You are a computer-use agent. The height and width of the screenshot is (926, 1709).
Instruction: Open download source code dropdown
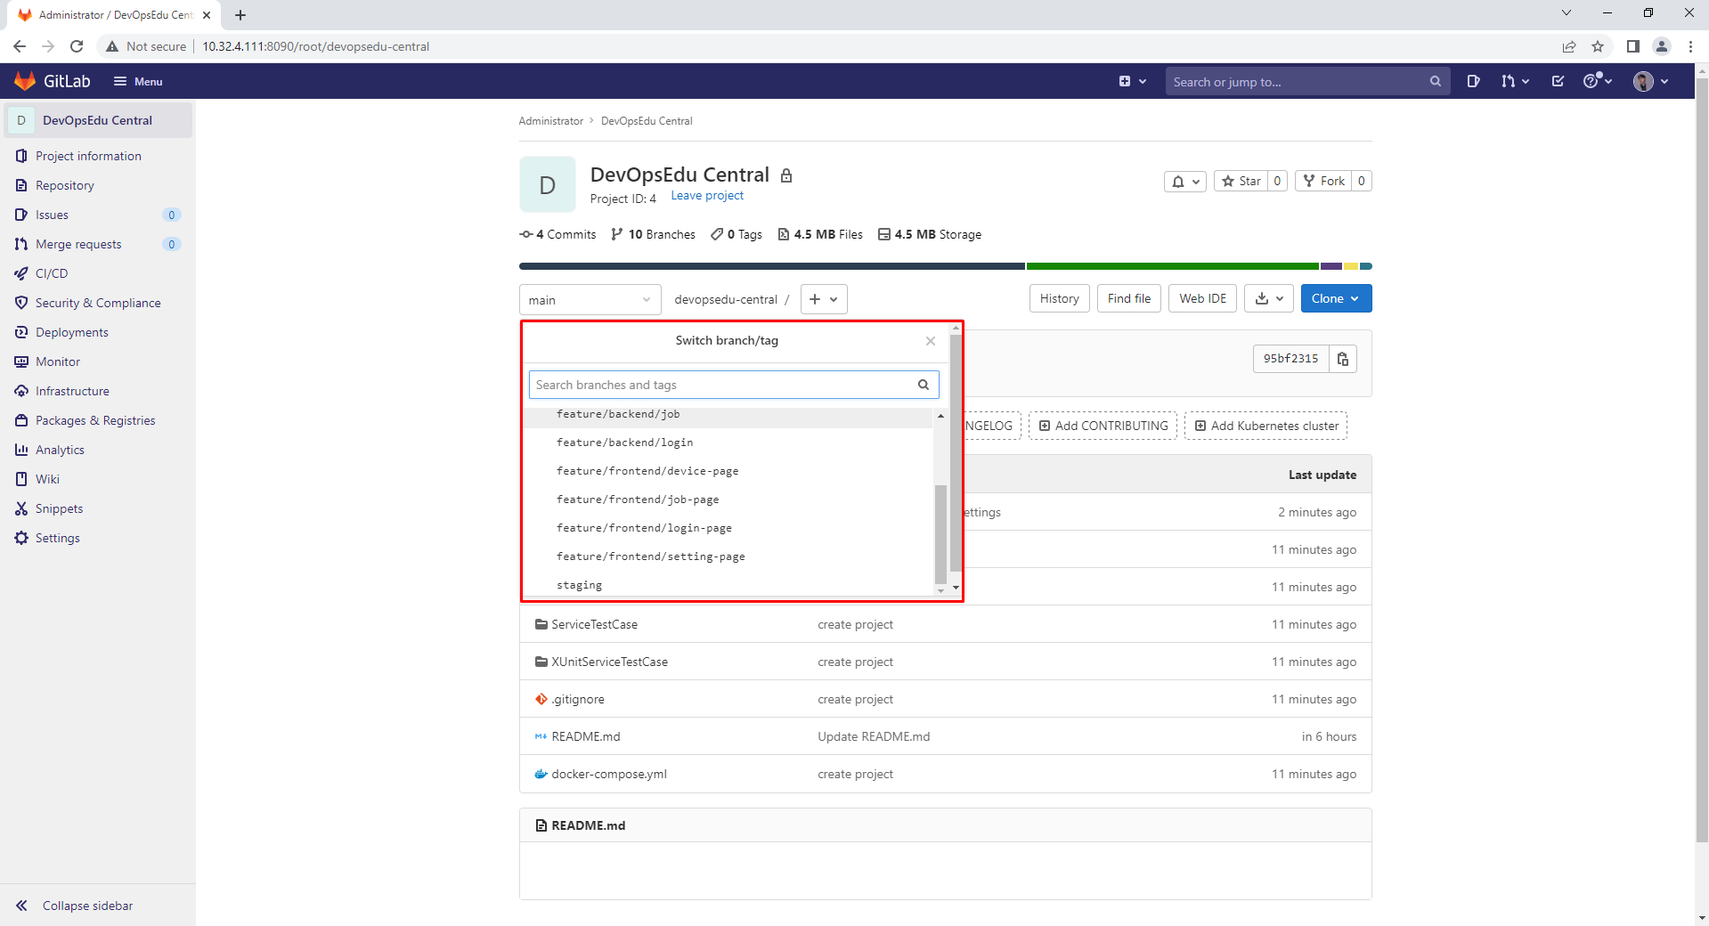click(1269, 298)
